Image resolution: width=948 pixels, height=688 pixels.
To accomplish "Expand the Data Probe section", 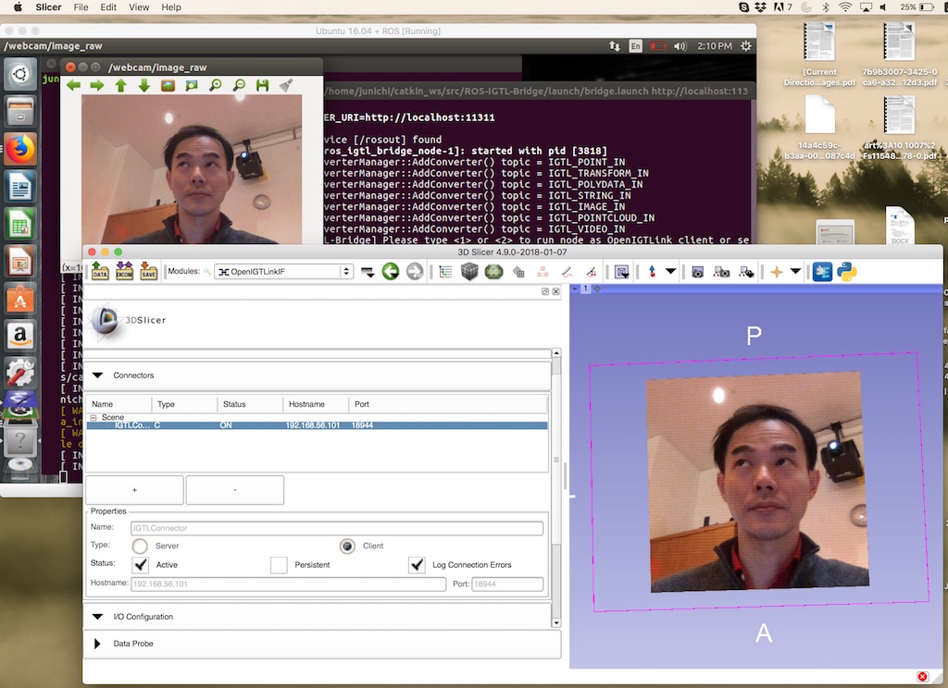I will [98, 644].
